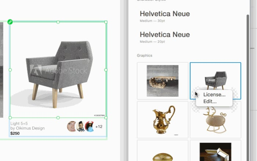Apply Helvetica Neue Medium 30pt character style
This screenshot has height=161, width=257.
pos(165,17)
